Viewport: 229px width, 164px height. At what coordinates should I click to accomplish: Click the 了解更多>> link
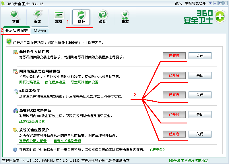pos(157,150)
